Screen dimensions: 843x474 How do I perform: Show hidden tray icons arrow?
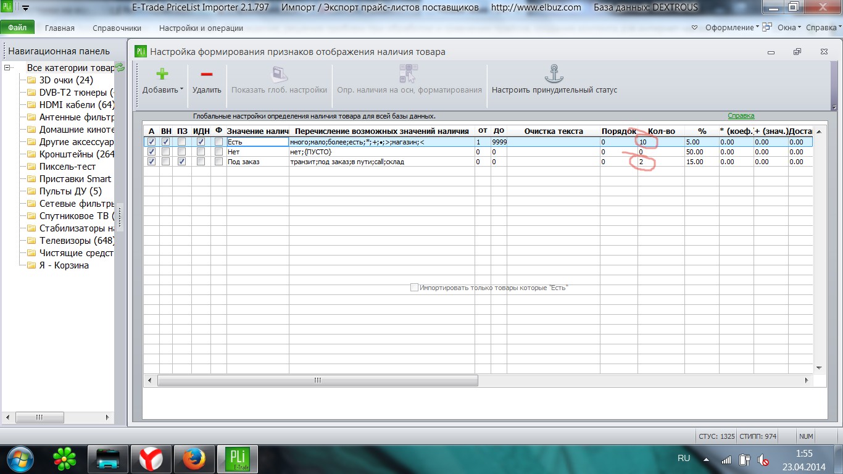click(x=707, y=459)
